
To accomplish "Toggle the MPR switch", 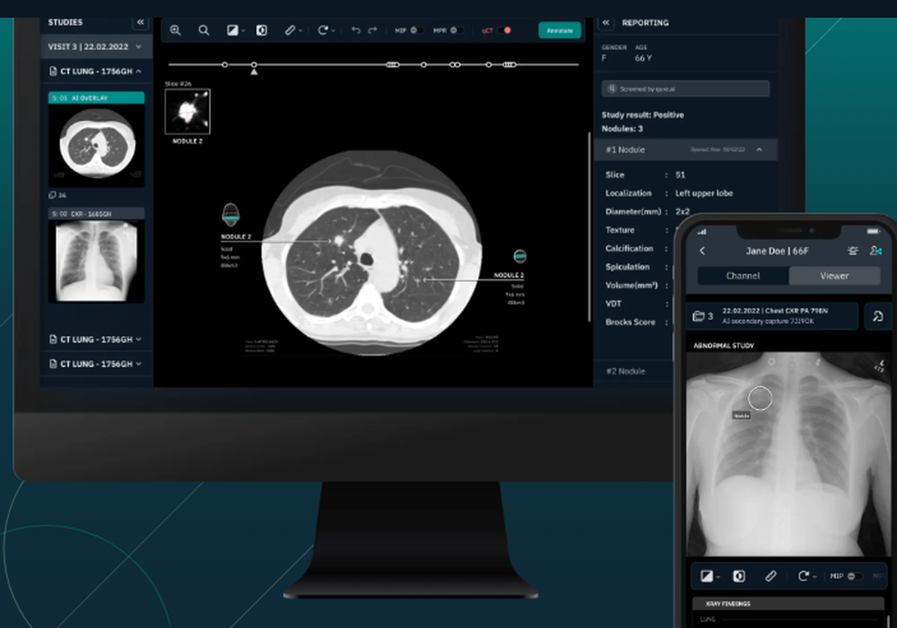I will (x=456, y=30).
